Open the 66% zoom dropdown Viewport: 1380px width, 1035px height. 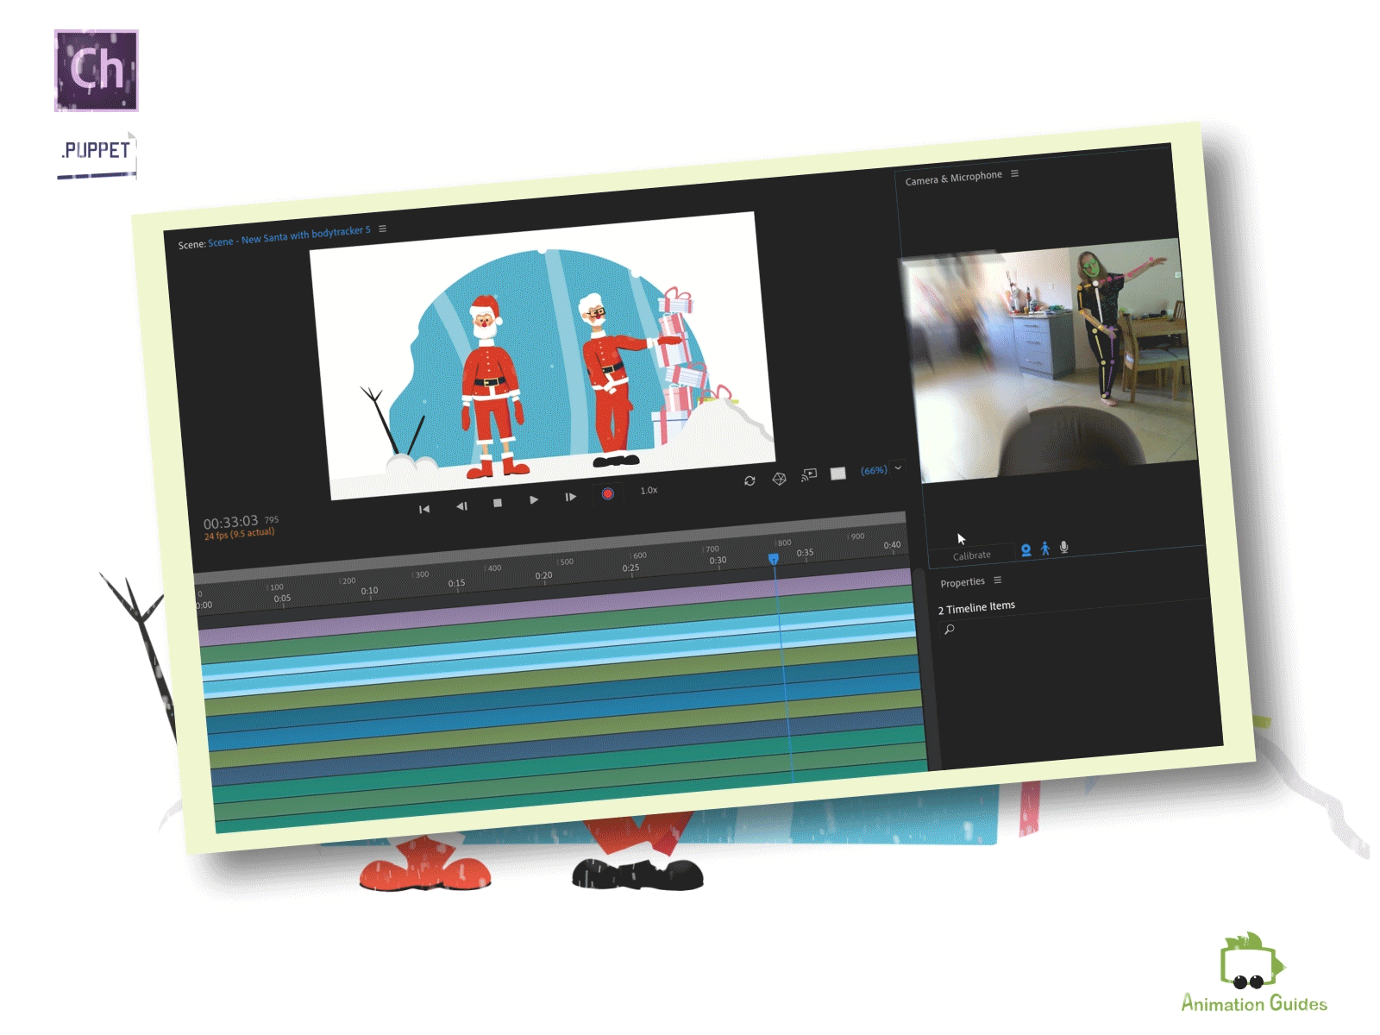coord(881,470)
